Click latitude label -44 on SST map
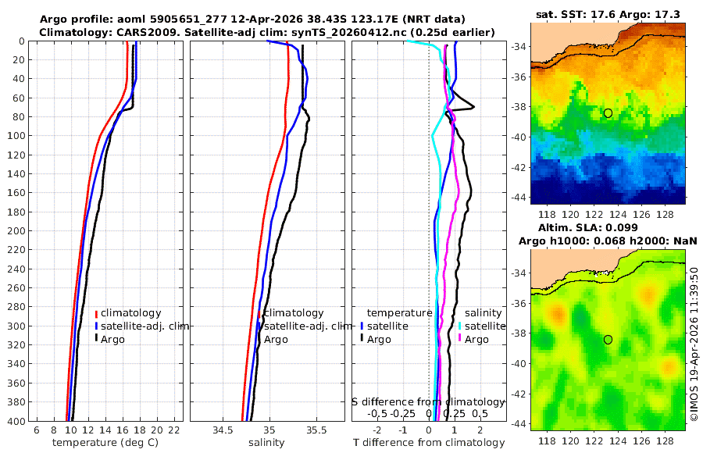703x453 pixels. coord(519,197)
